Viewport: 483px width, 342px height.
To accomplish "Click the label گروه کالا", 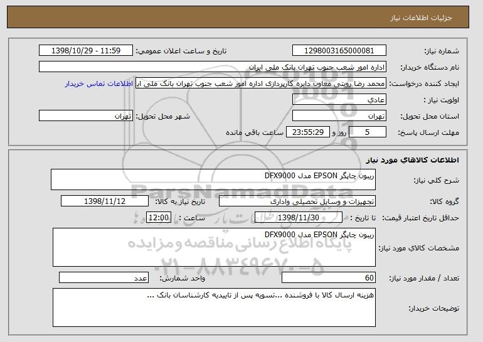I will (444, 201).
